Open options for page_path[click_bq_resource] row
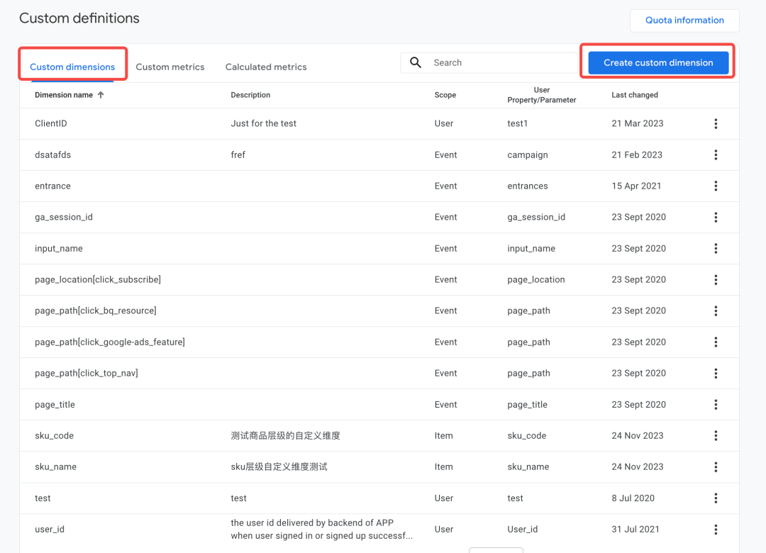The height and width of the screenshot is (553, 766). click(716, 311)
